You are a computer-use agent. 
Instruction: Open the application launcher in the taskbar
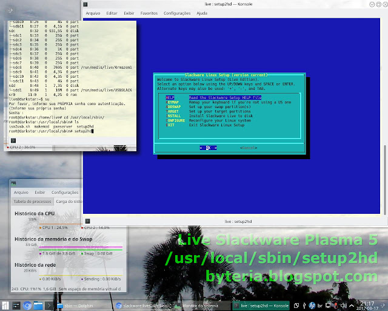coord(5,306)
